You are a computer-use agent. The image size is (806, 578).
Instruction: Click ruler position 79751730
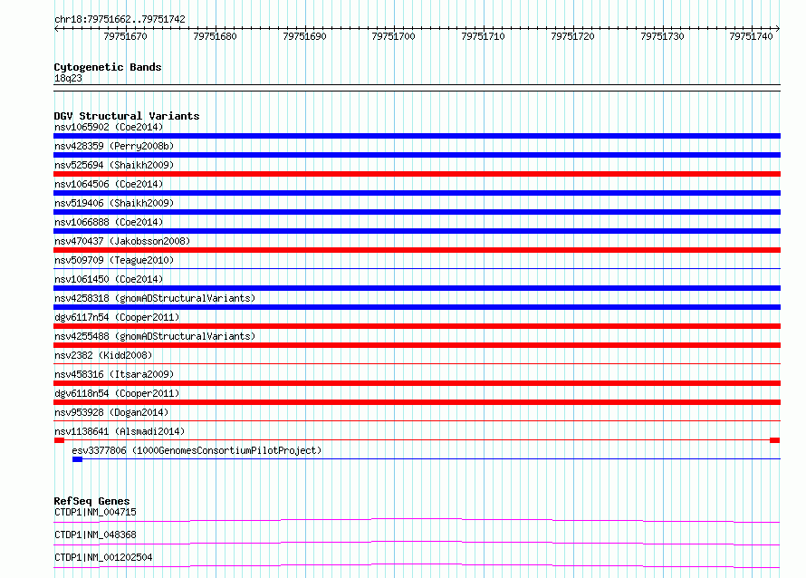point(662,36)
